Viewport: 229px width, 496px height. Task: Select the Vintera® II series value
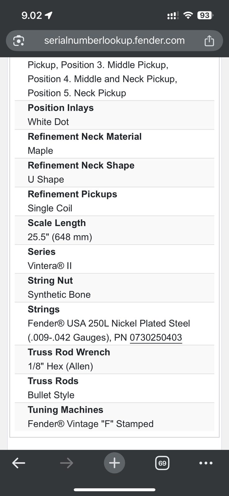(50, 266)
